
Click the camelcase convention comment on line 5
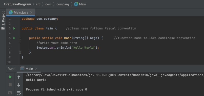[x=154, y=38]
